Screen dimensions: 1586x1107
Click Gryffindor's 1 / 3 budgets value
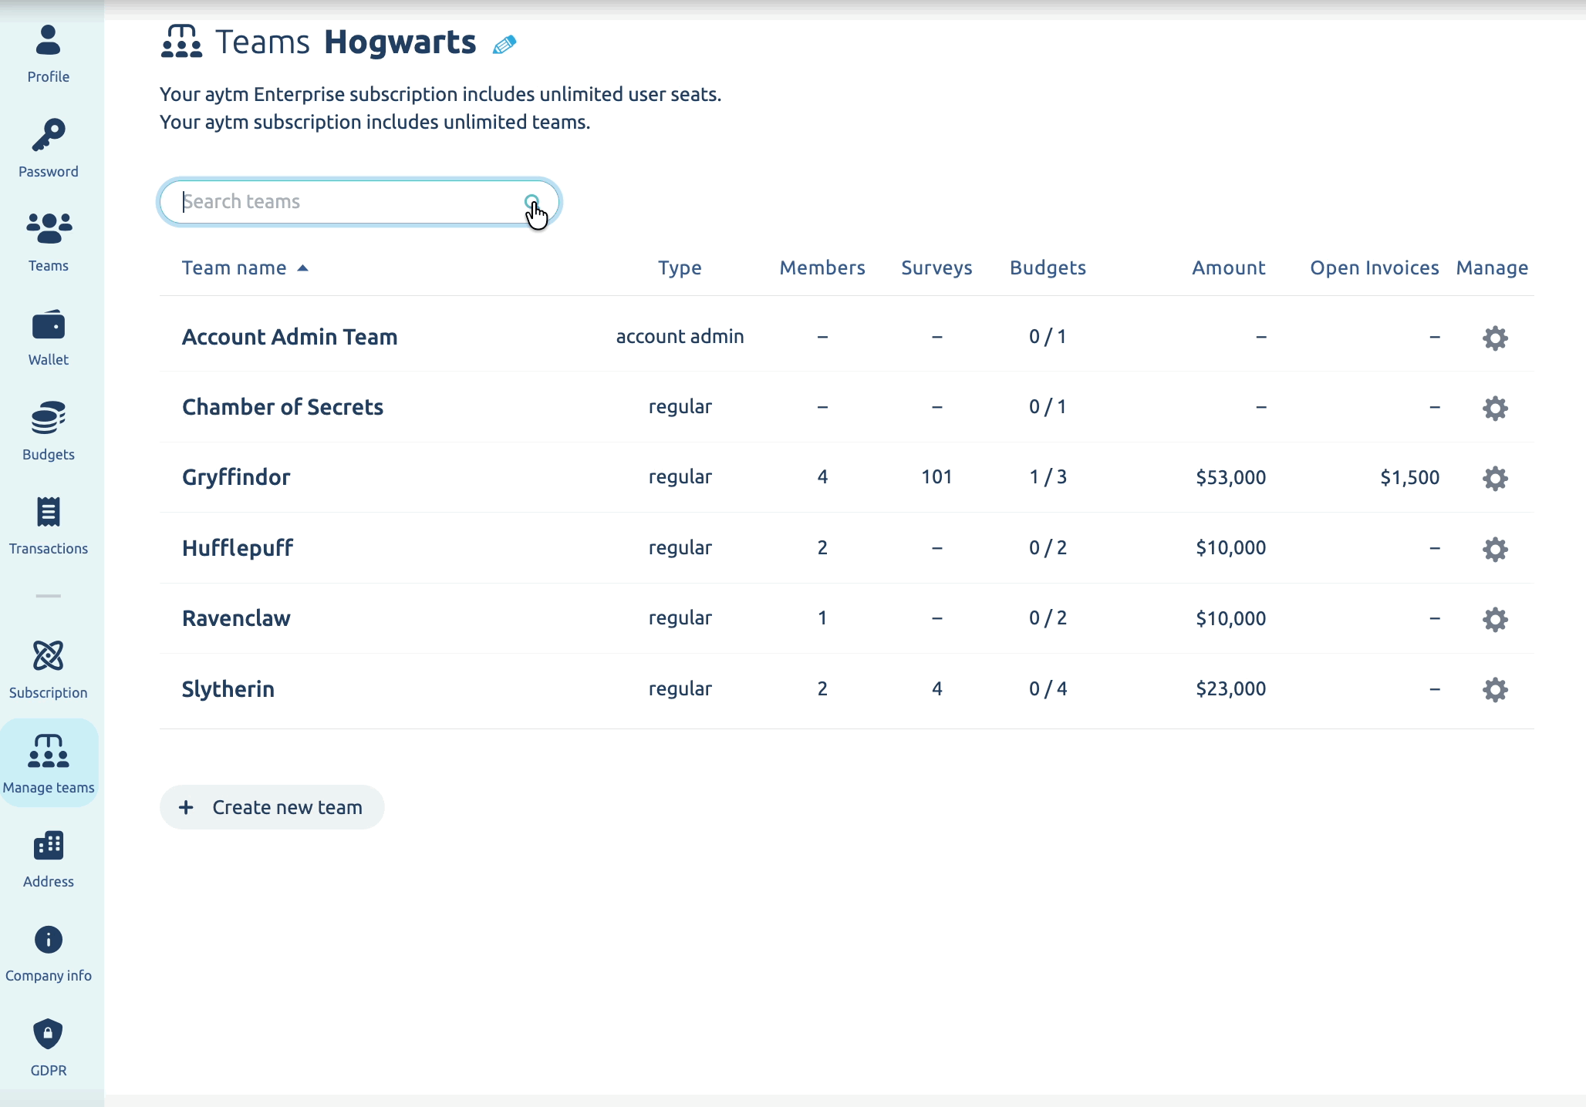point(1048,477)
